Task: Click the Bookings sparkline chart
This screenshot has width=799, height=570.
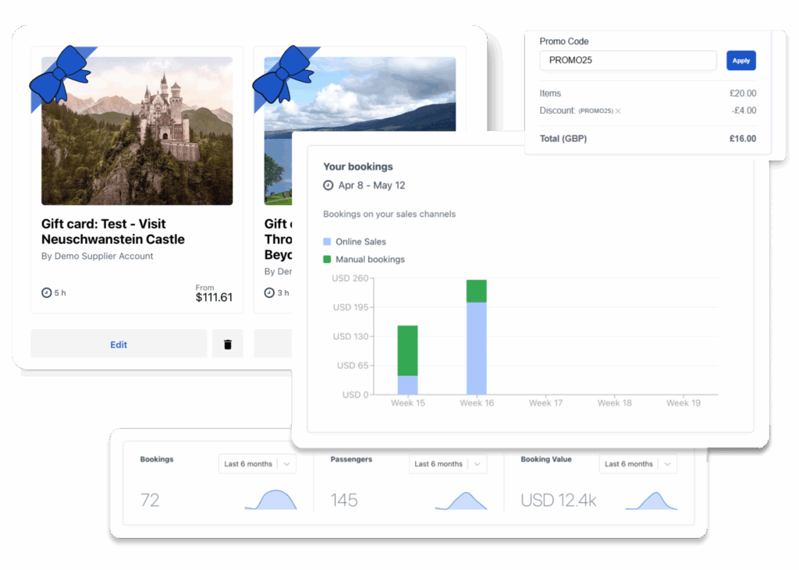Action: [271, 500]
